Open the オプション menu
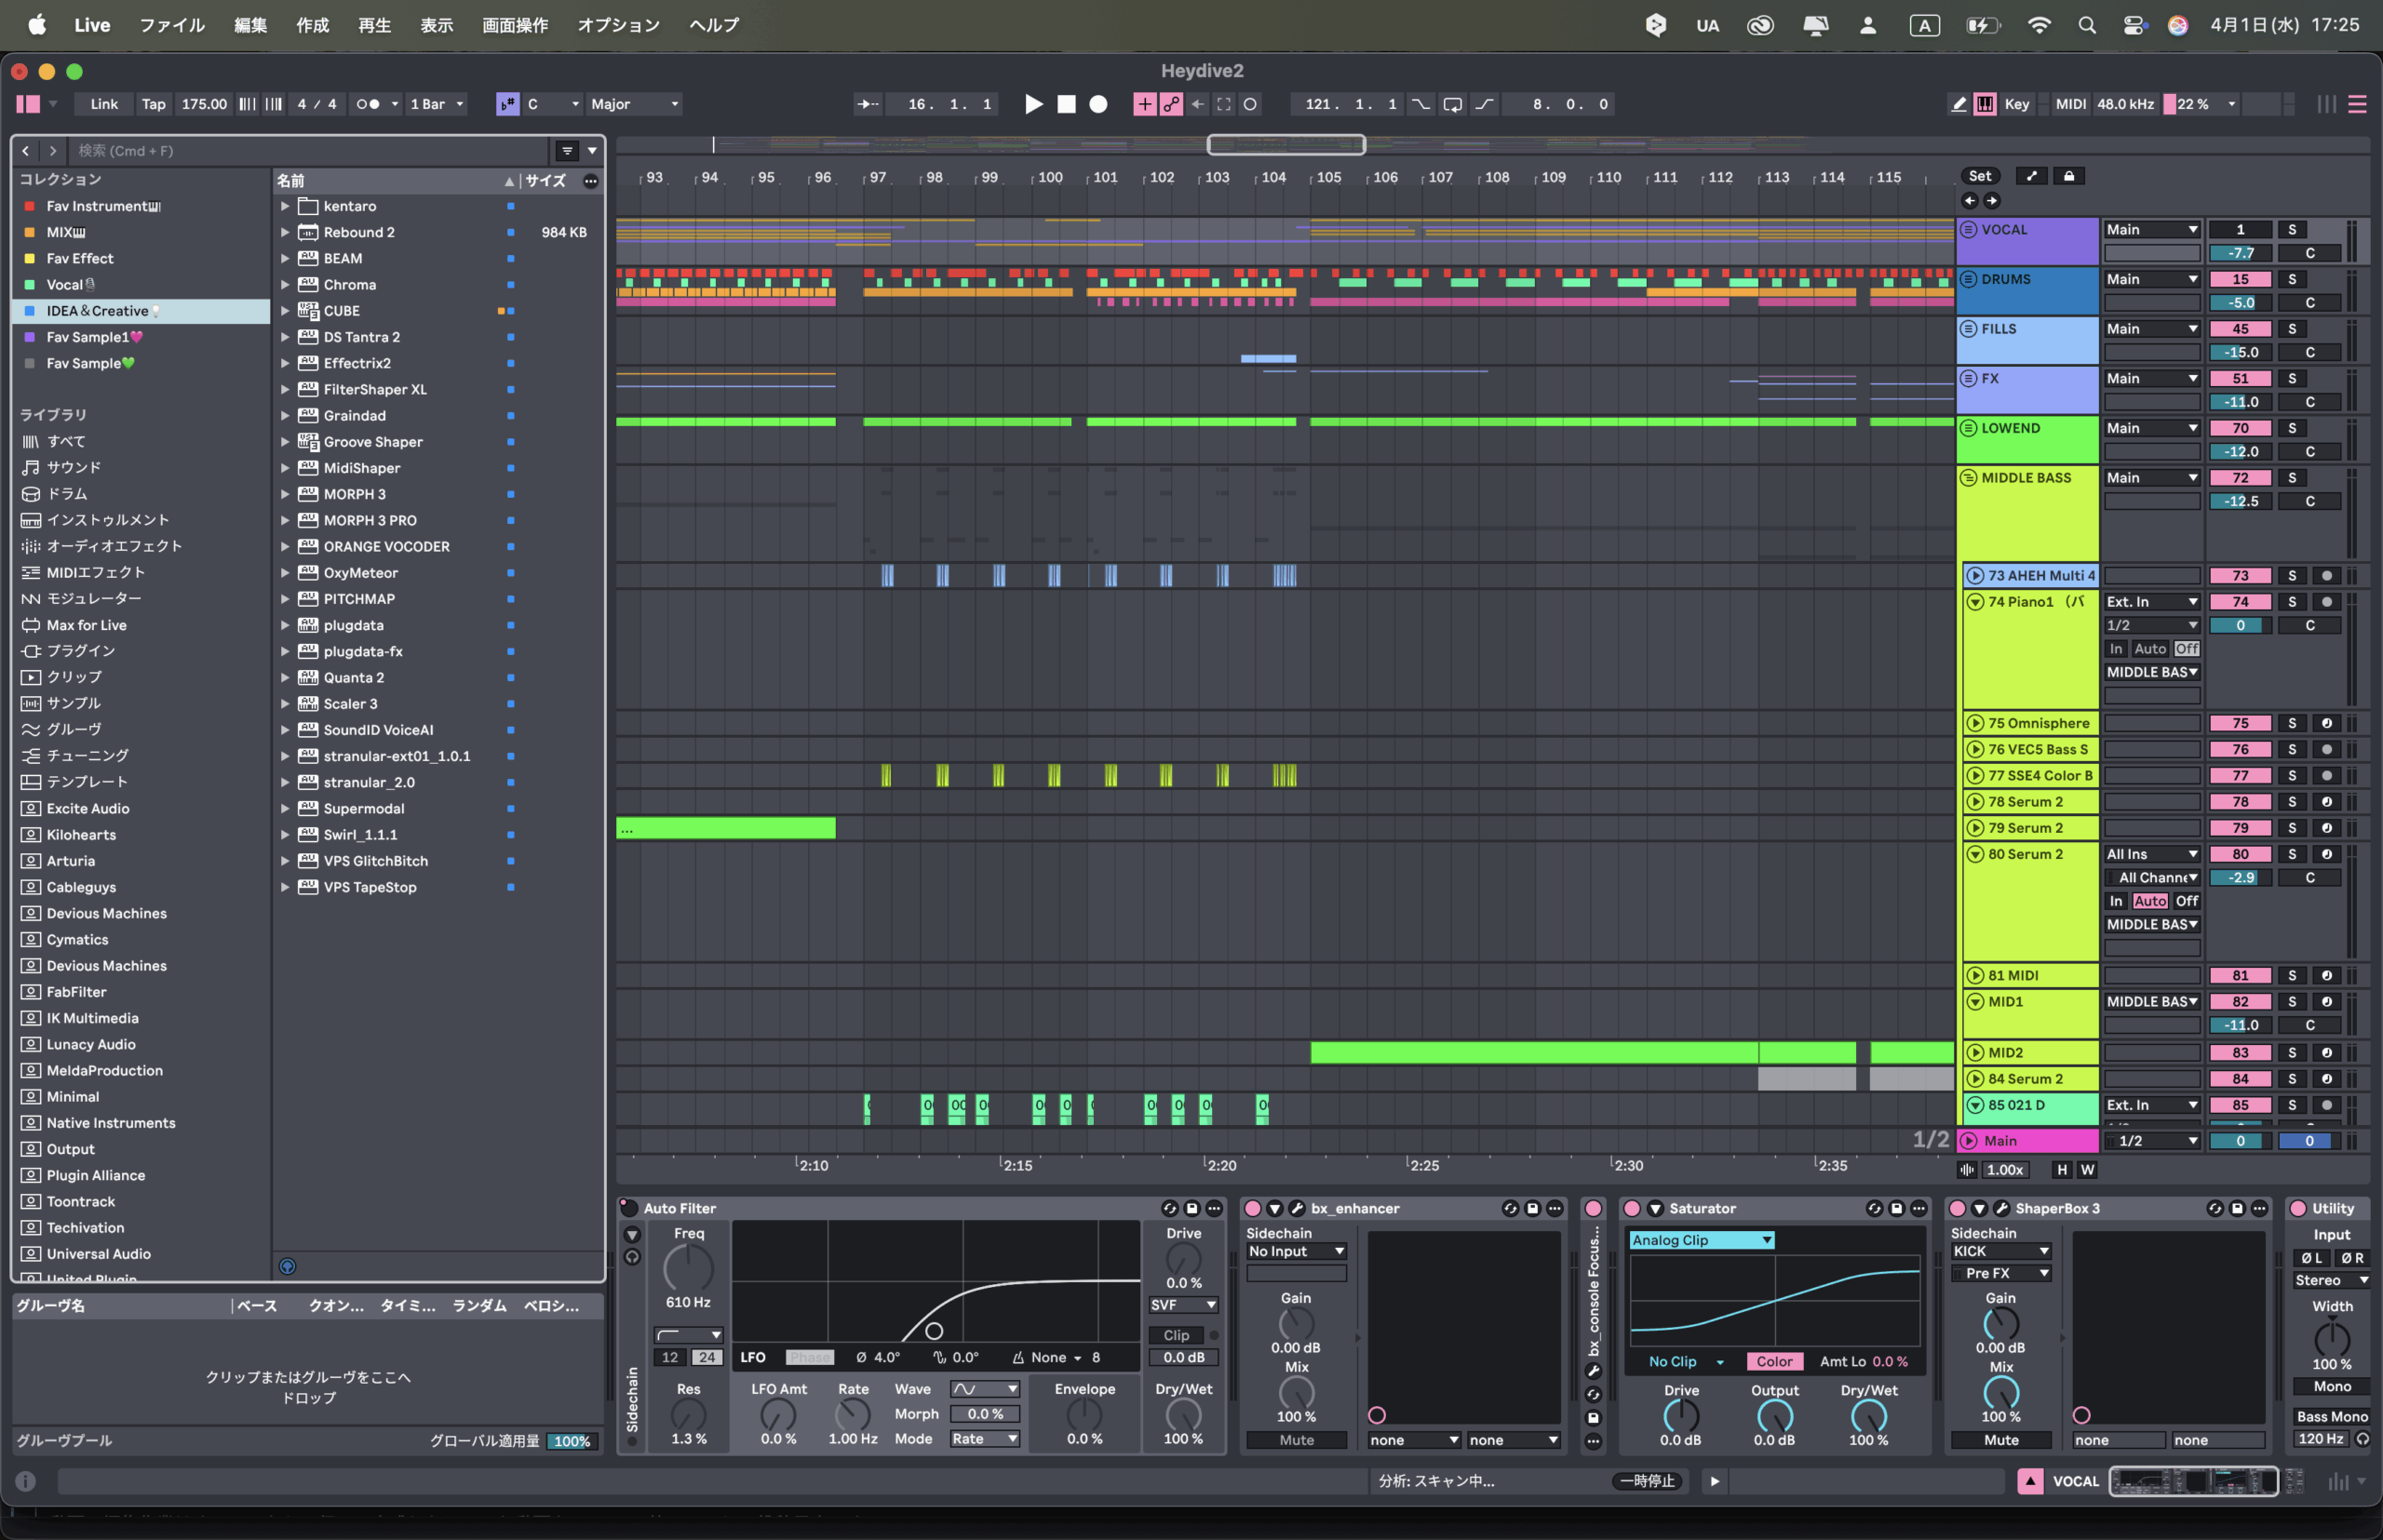 click(x=618, y=25)
